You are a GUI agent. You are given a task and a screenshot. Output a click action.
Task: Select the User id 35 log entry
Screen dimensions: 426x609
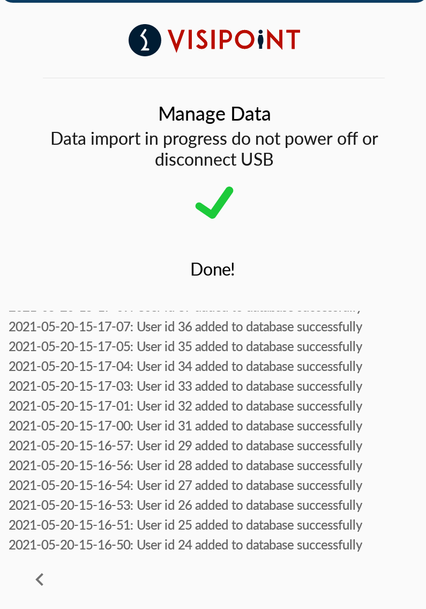pos(185,346)
